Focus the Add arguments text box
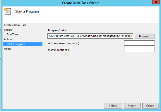The height and width of the screenshot is (112, 161). (x=139, y=43)
